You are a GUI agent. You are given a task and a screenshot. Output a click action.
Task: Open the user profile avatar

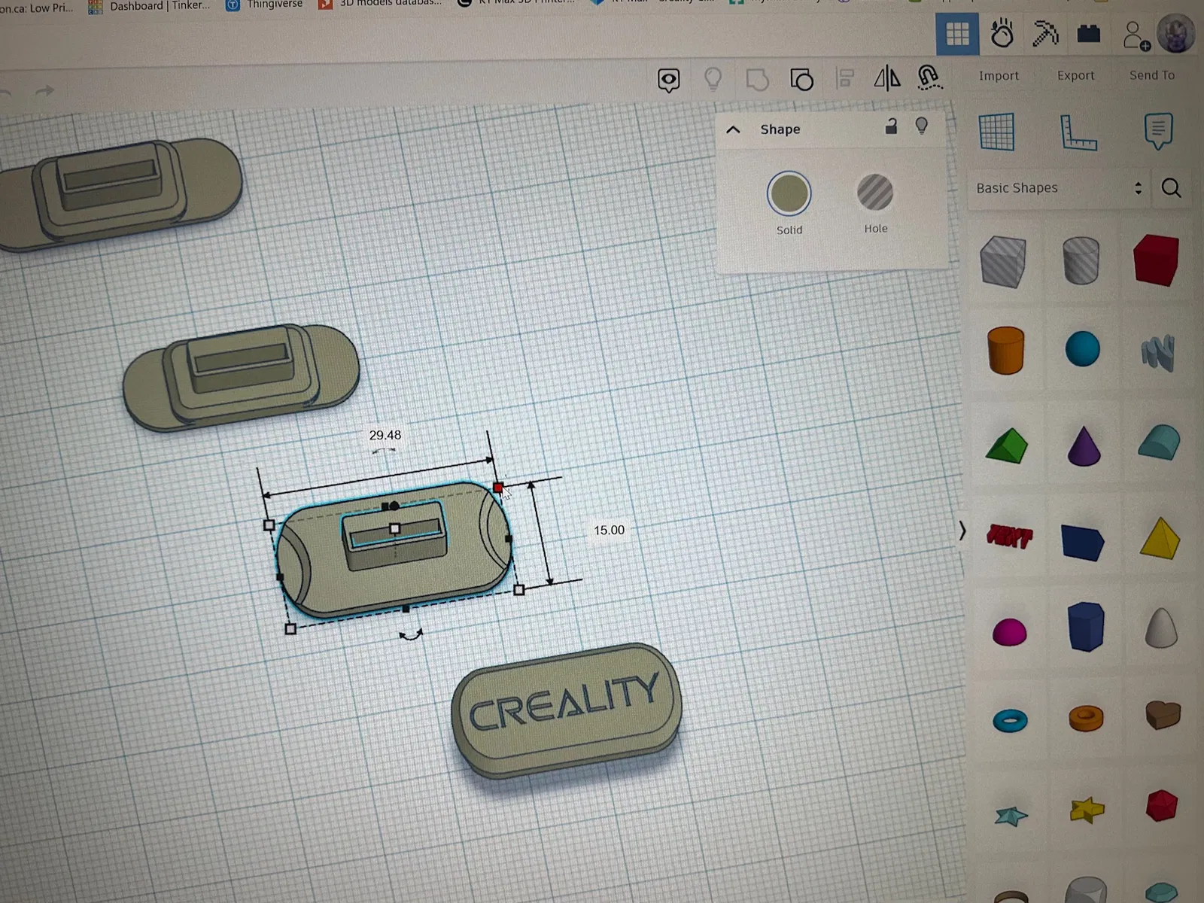coord(1176,34)
